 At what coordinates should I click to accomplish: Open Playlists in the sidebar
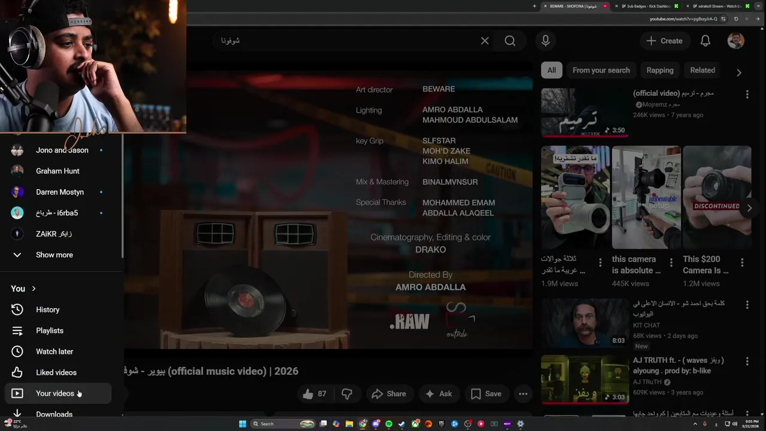tap(57, 330)
